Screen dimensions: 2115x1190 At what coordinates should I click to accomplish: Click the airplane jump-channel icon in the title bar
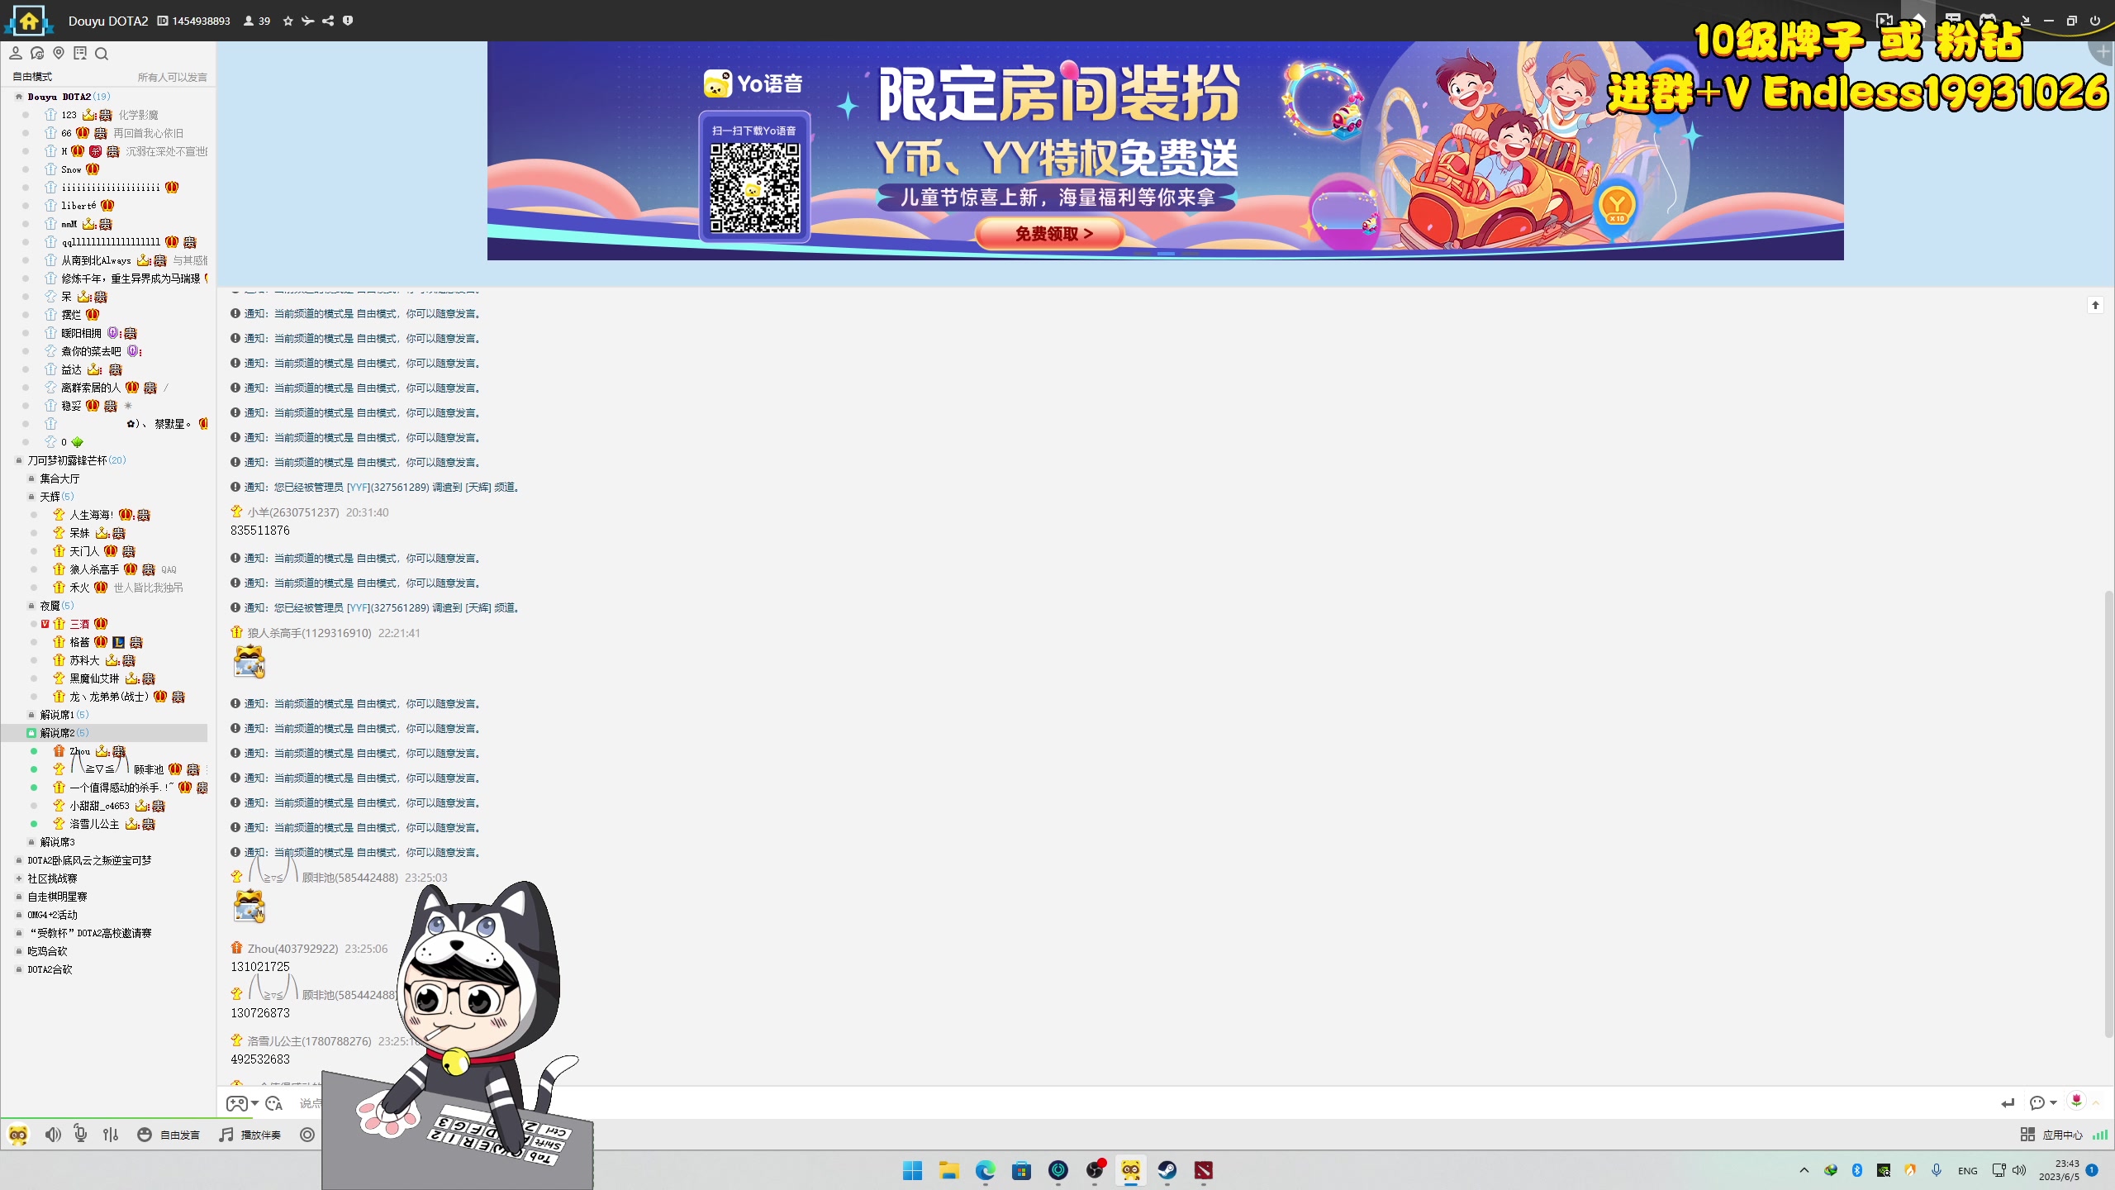[308, 21]
